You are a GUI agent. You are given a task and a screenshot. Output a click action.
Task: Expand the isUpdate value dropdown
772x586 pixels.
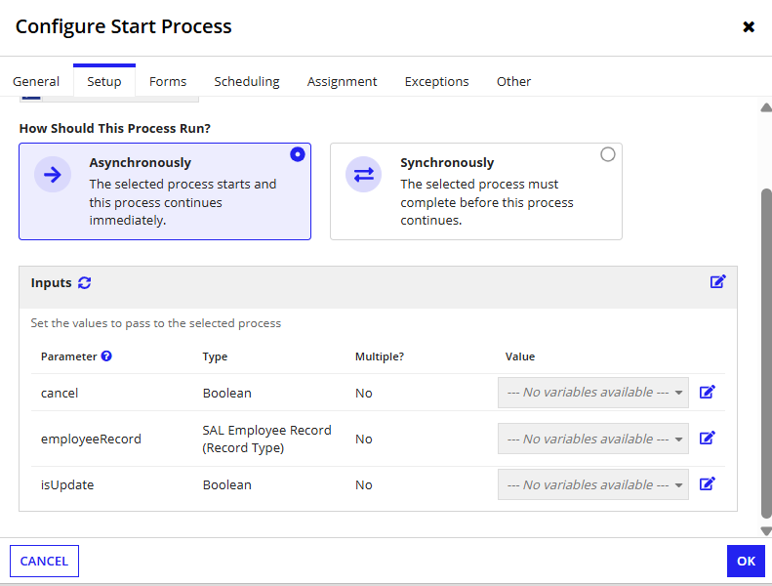(593, 484)
